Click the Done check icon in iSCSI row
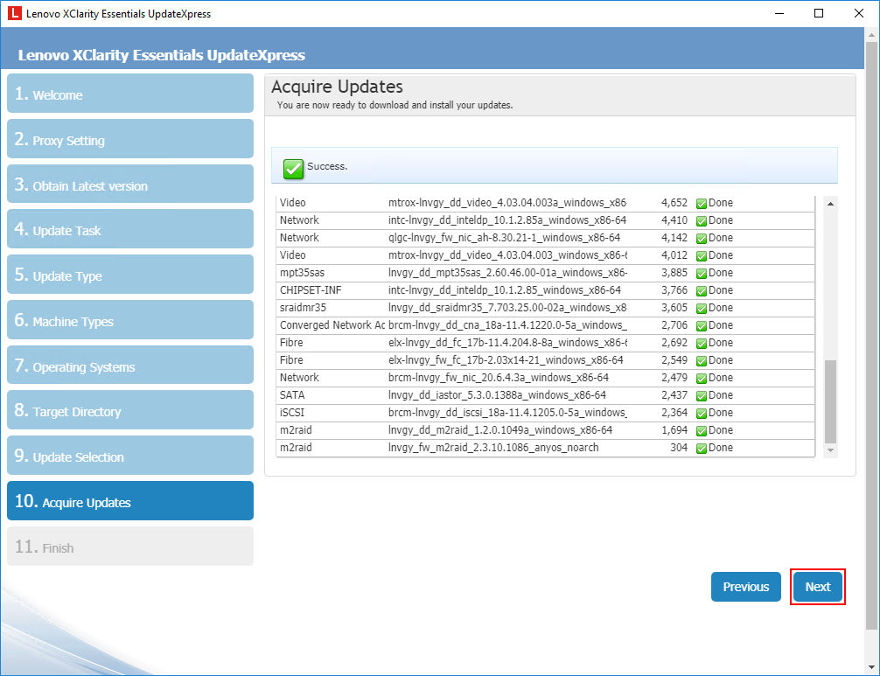Viewport: 880px width, 676px height. point(702,414)
